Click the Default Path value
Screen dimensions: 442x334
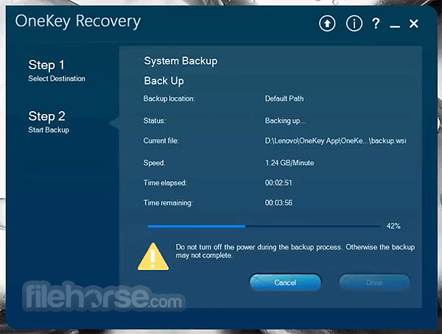(284, 99)
